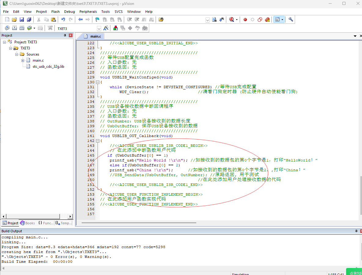Undo the last edit
362x275 pixels.
(x=63, y=20)
